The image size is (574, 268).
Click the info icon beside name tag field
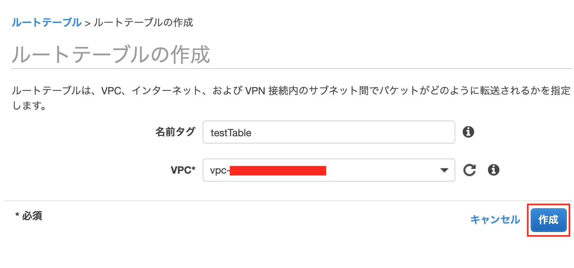pyautogui.click(x=468, y=132)
